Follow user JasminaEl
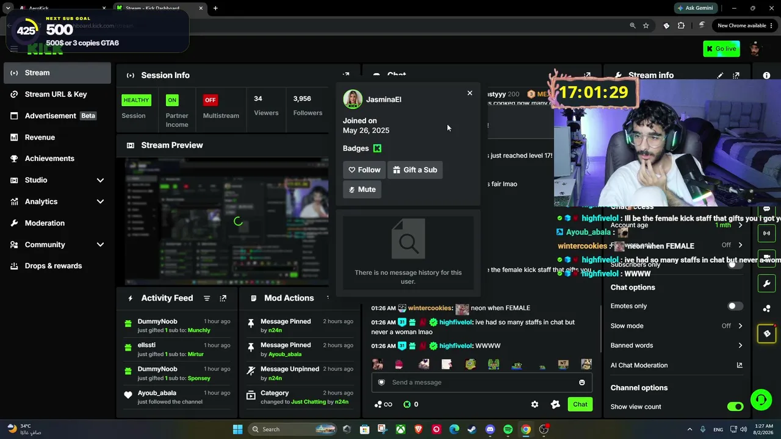781x439 pixels. click(364, 170)
